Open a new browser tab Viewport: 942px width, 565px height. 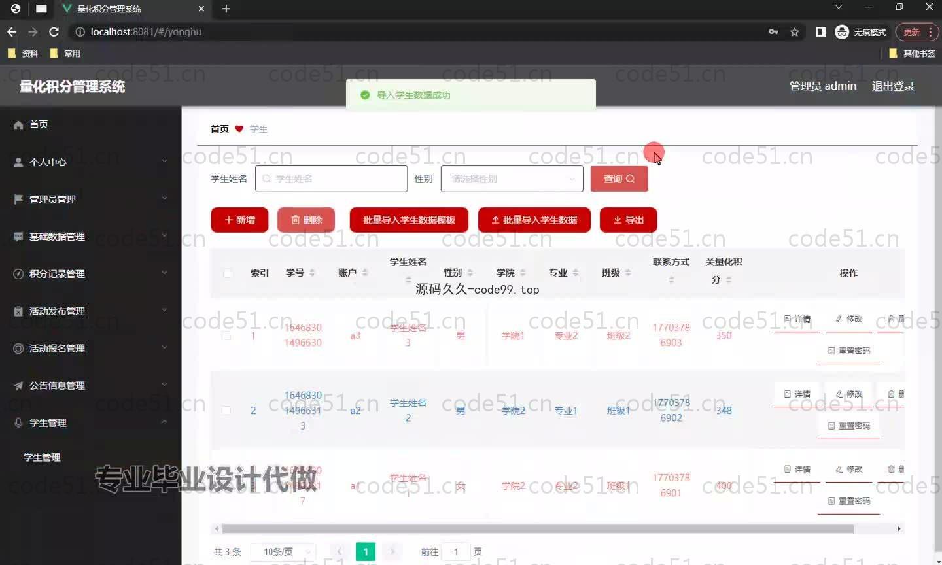coord(226,9)
